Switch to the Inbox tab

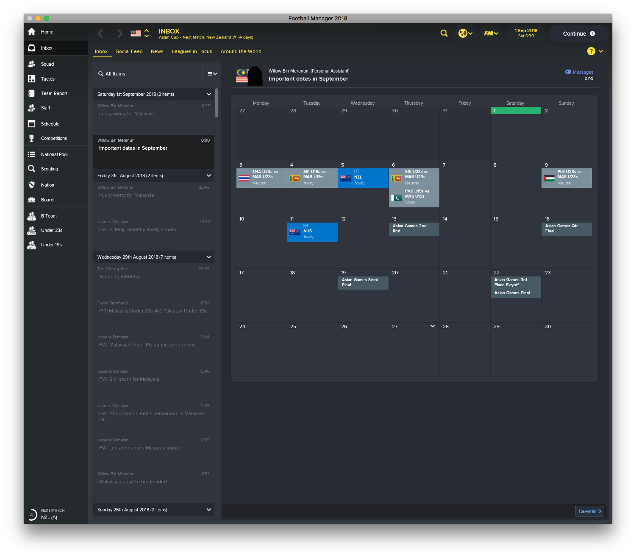(x=101, y=51)
